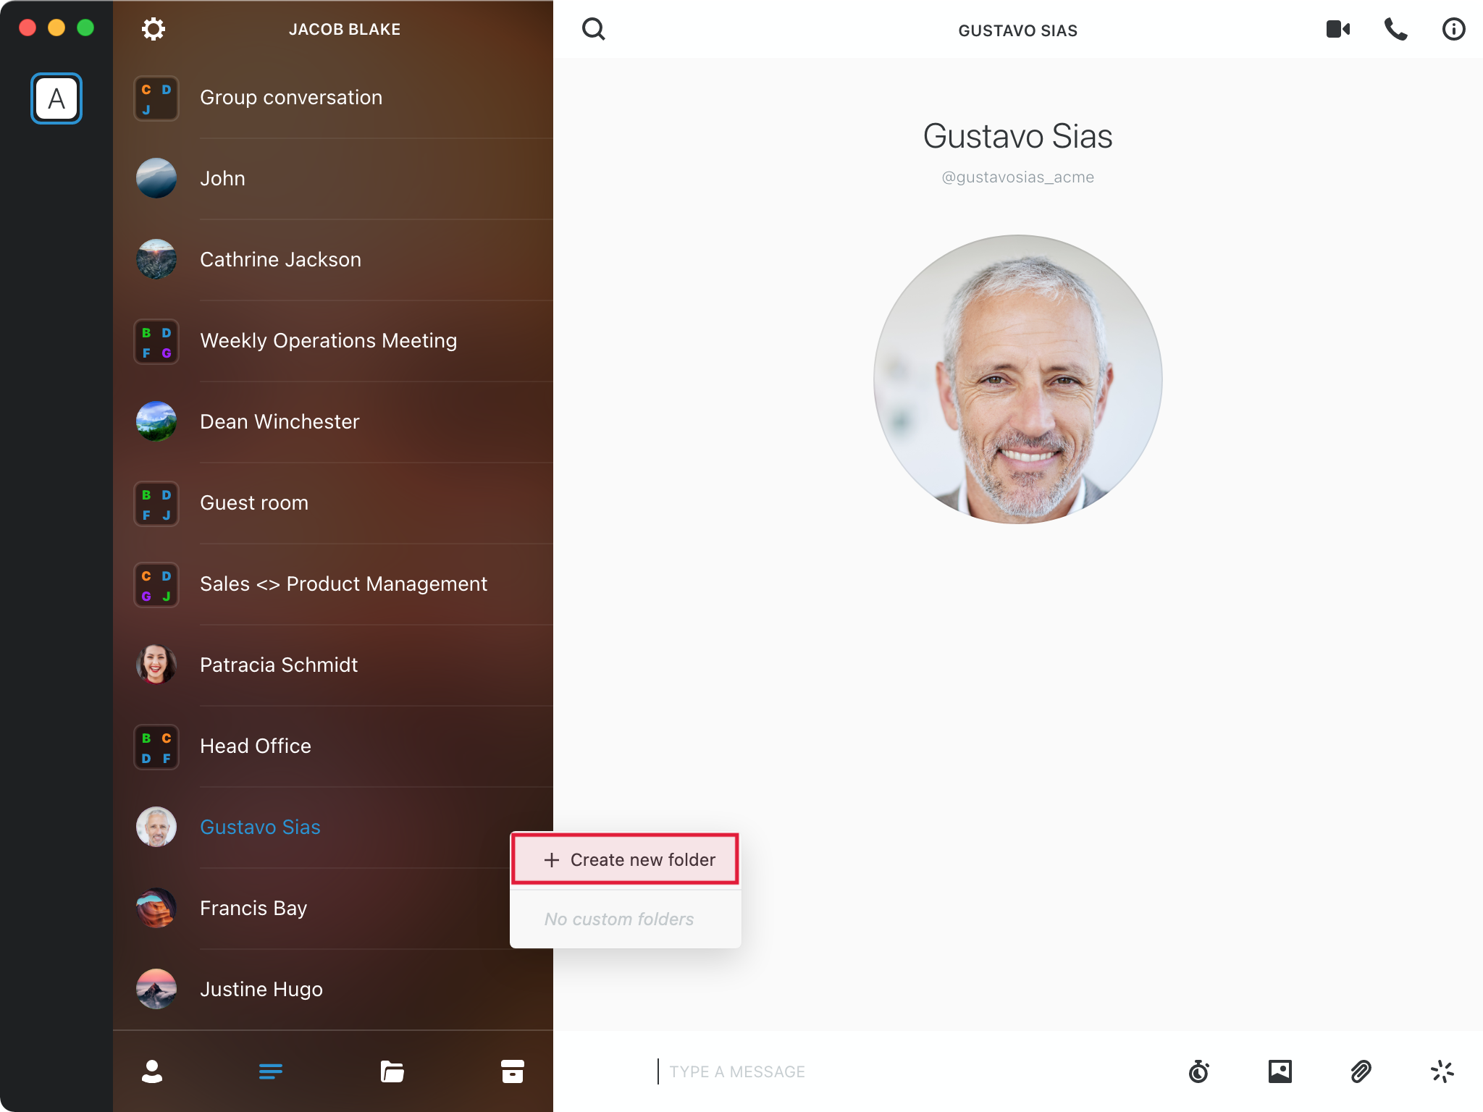Open Weekly Operations Meeting conversation

point(333,341)
